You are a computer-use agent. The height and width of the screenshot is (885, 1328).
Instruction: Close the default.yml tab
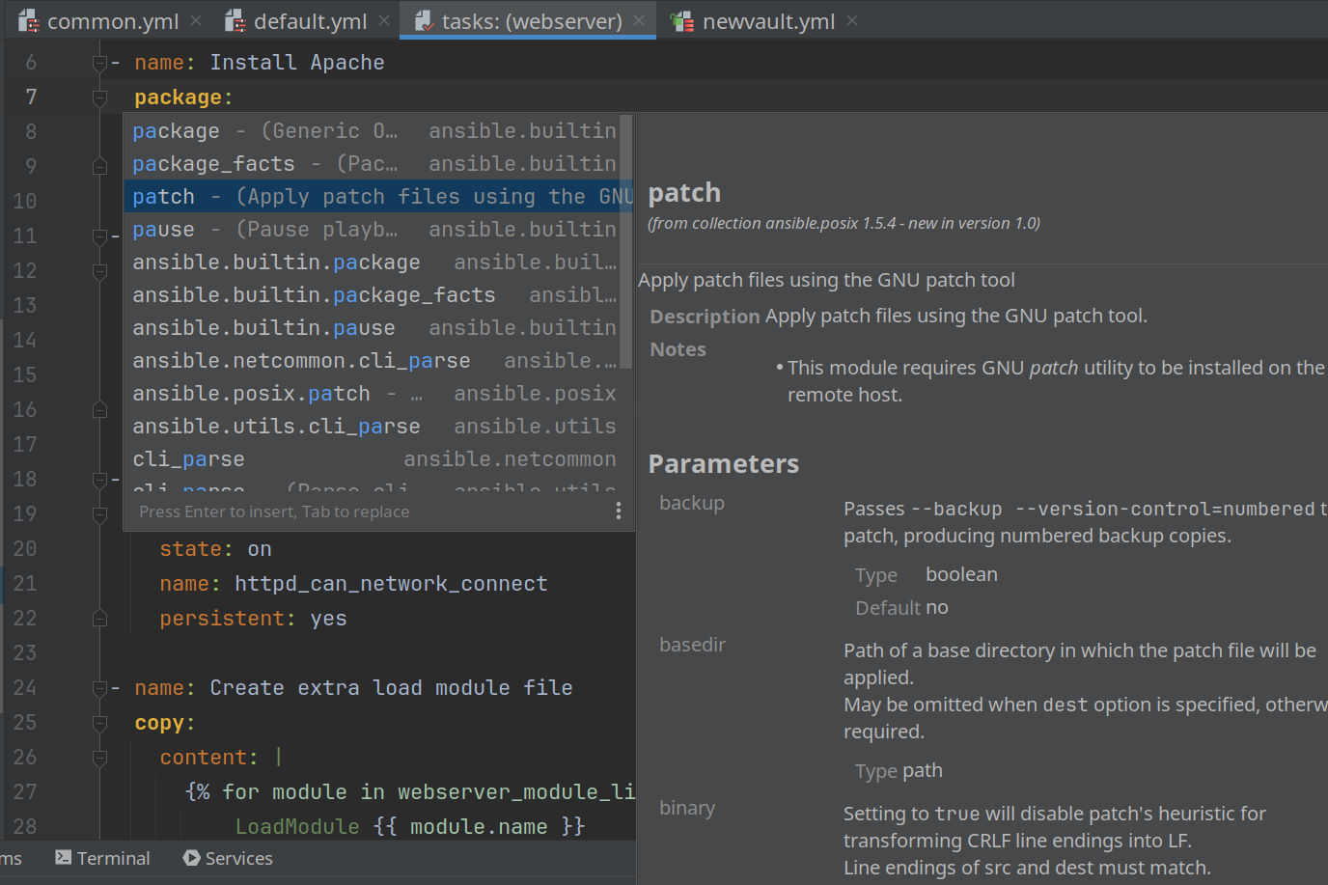384,20
